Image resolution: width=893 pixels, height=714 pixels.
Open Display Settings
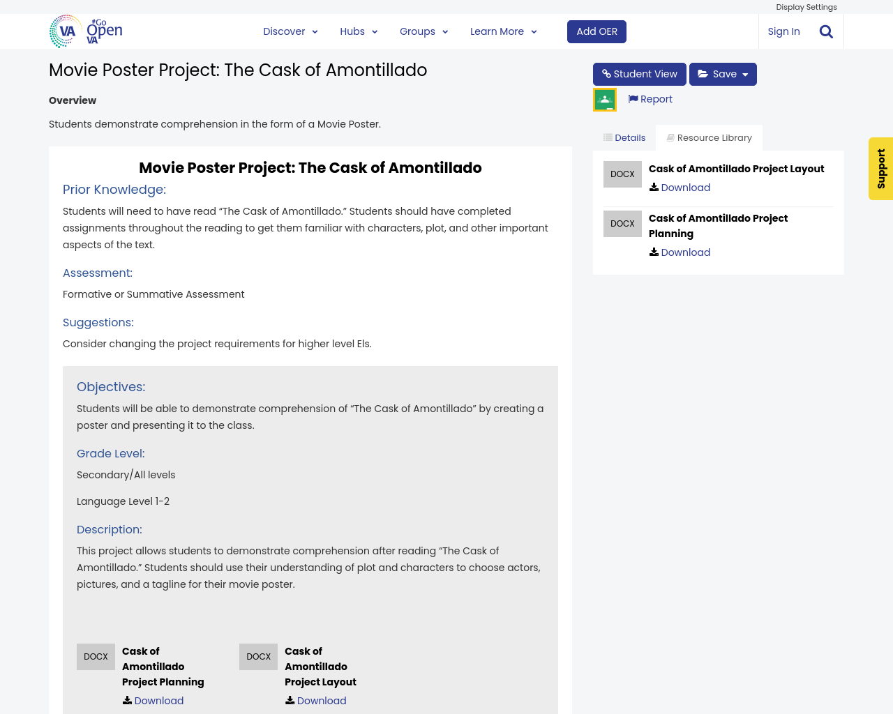[x=806, y=6]
